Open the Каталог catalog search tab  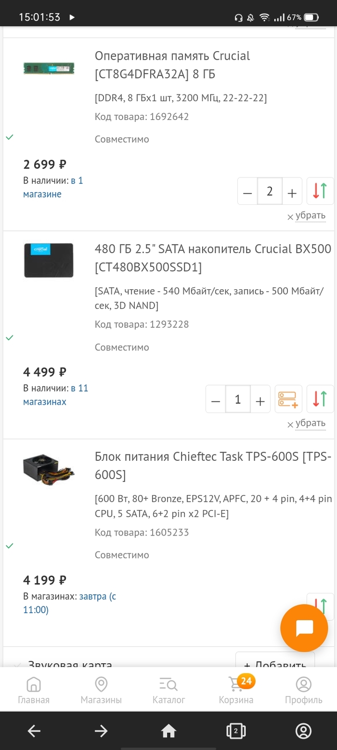(x=168, y=690)
